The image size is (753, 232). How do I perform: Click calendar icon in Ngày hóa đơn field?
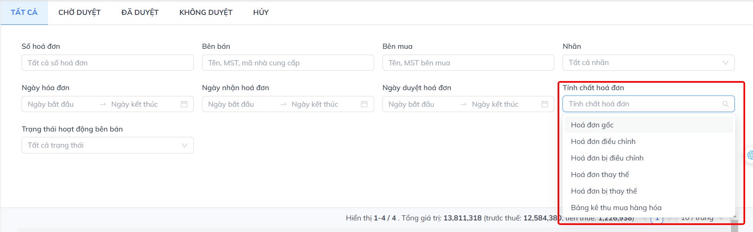[184, 104]
